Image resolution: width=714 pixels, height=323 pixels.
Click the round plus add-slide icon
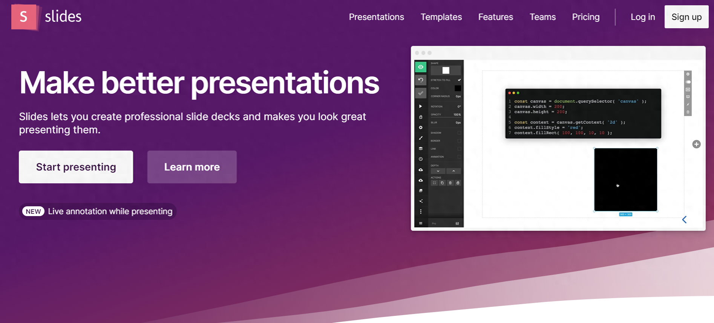(x=696, y=144)
